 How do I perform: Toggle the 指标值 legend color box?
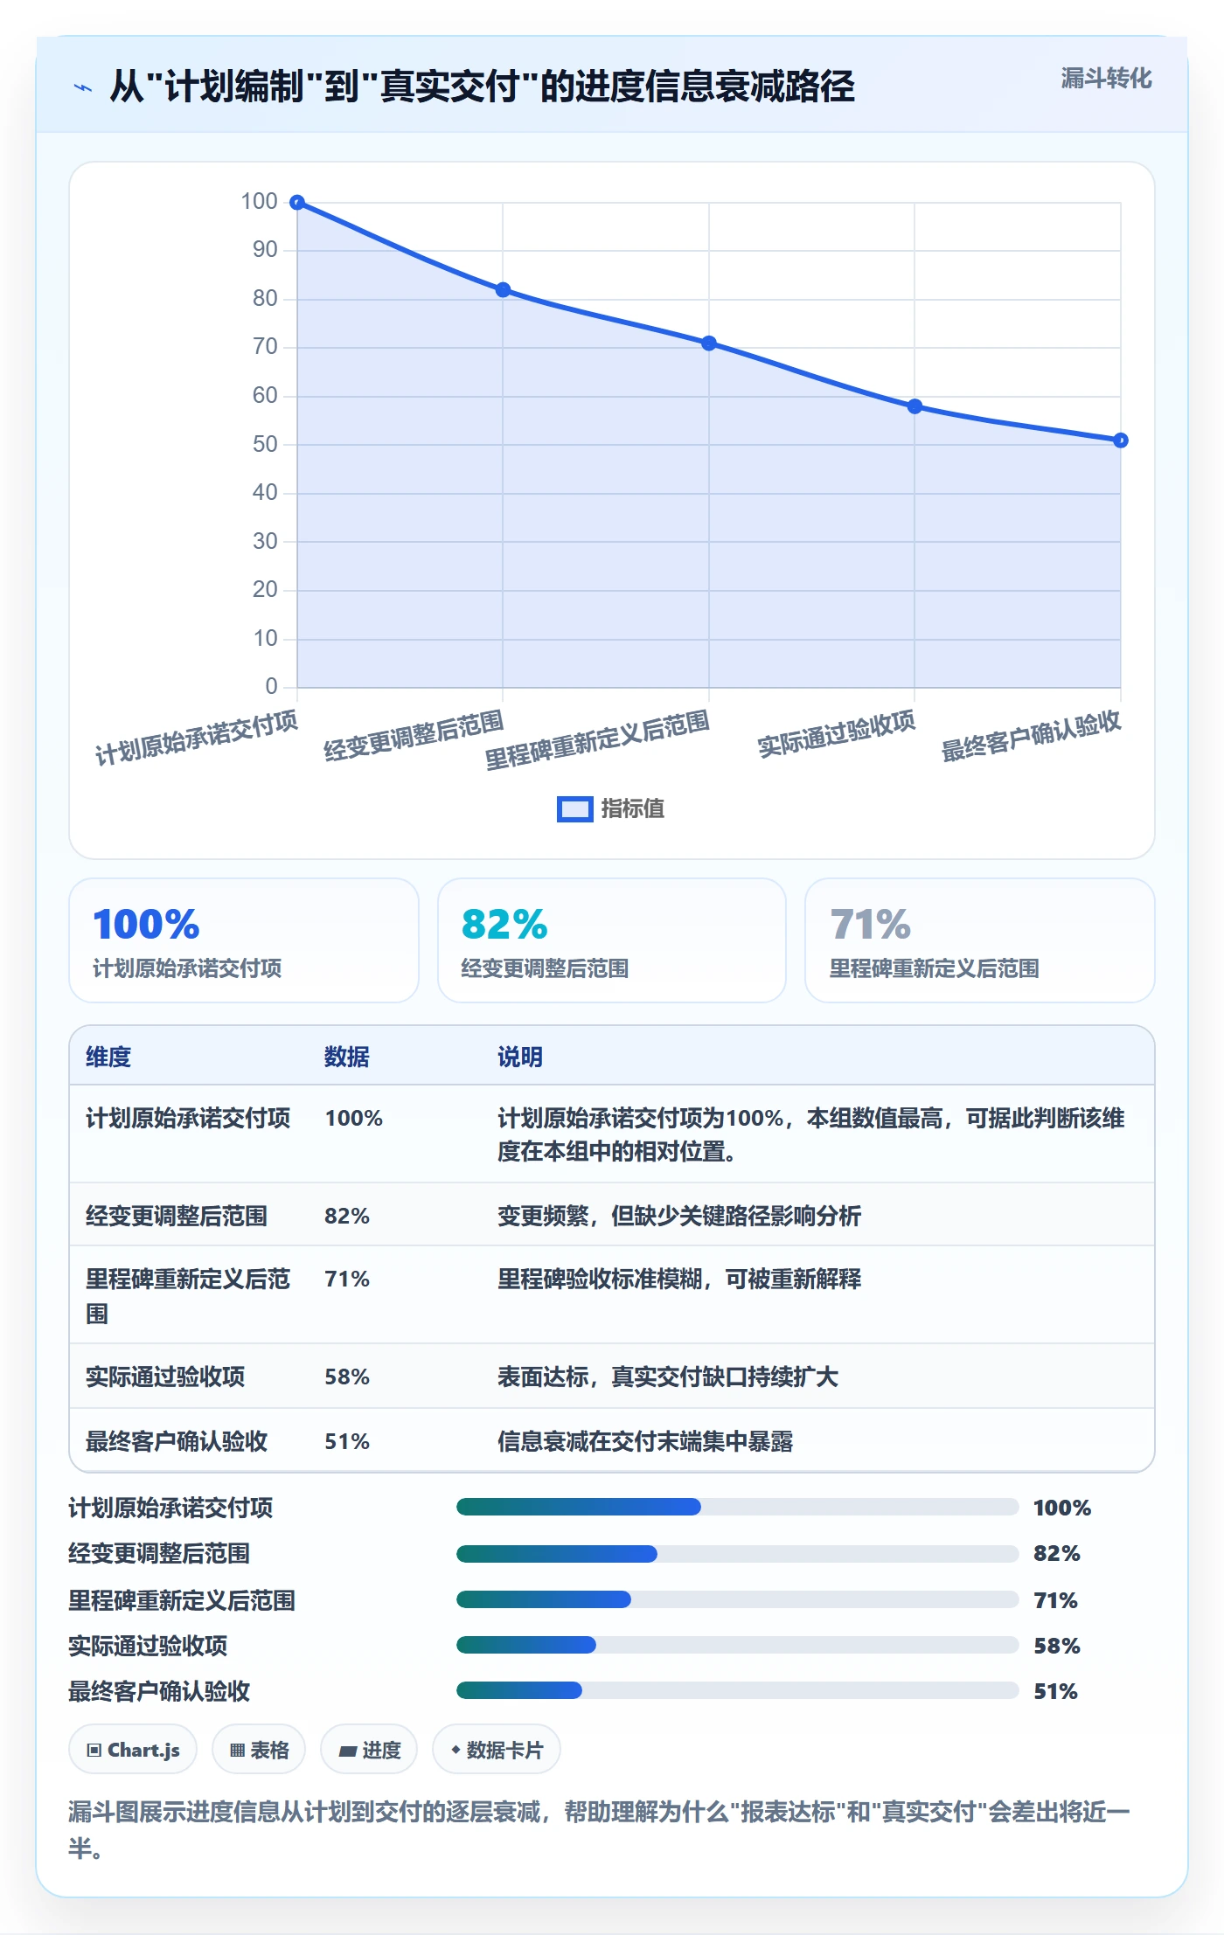click(x=574, y=809)
